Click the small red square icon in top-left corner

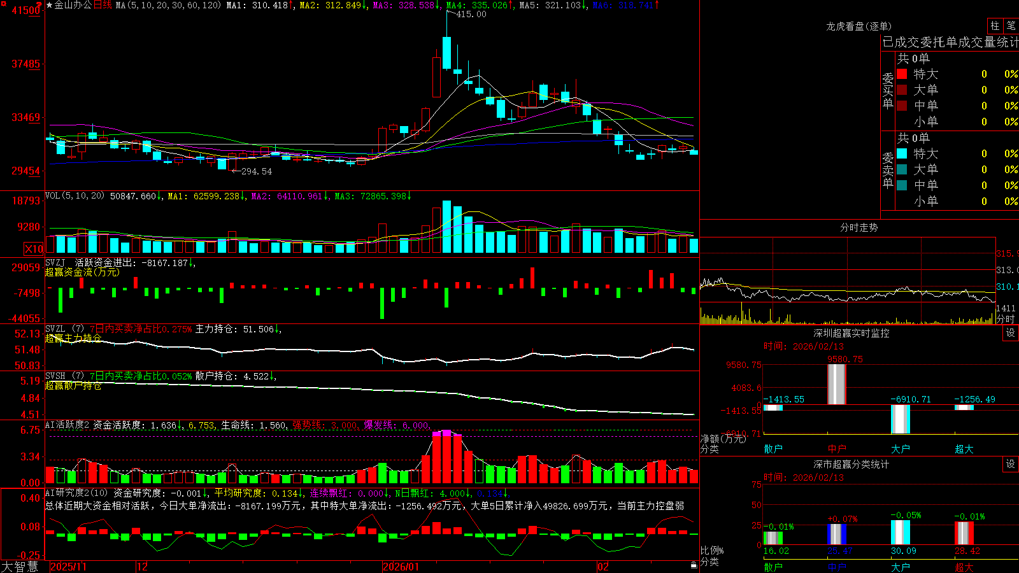(3, 3)
